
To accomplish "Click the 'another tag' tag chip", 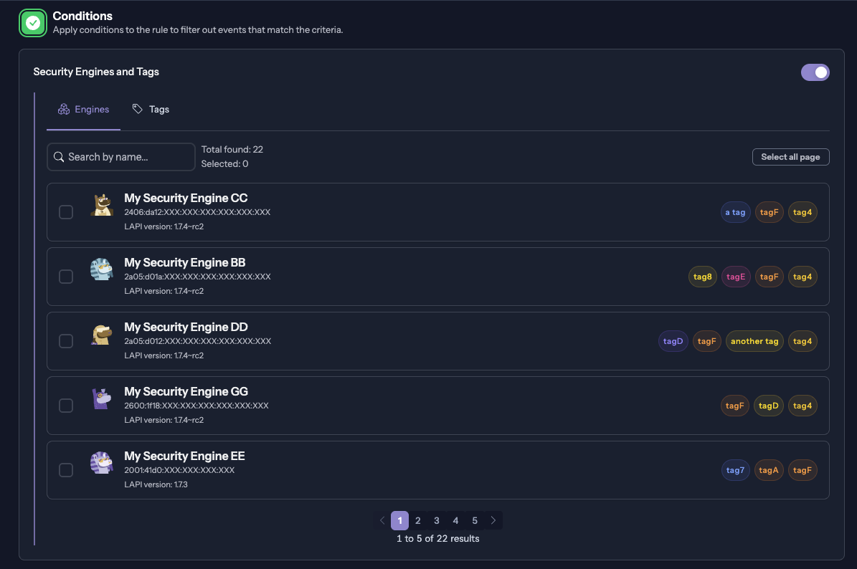I will tap(754, 341).
